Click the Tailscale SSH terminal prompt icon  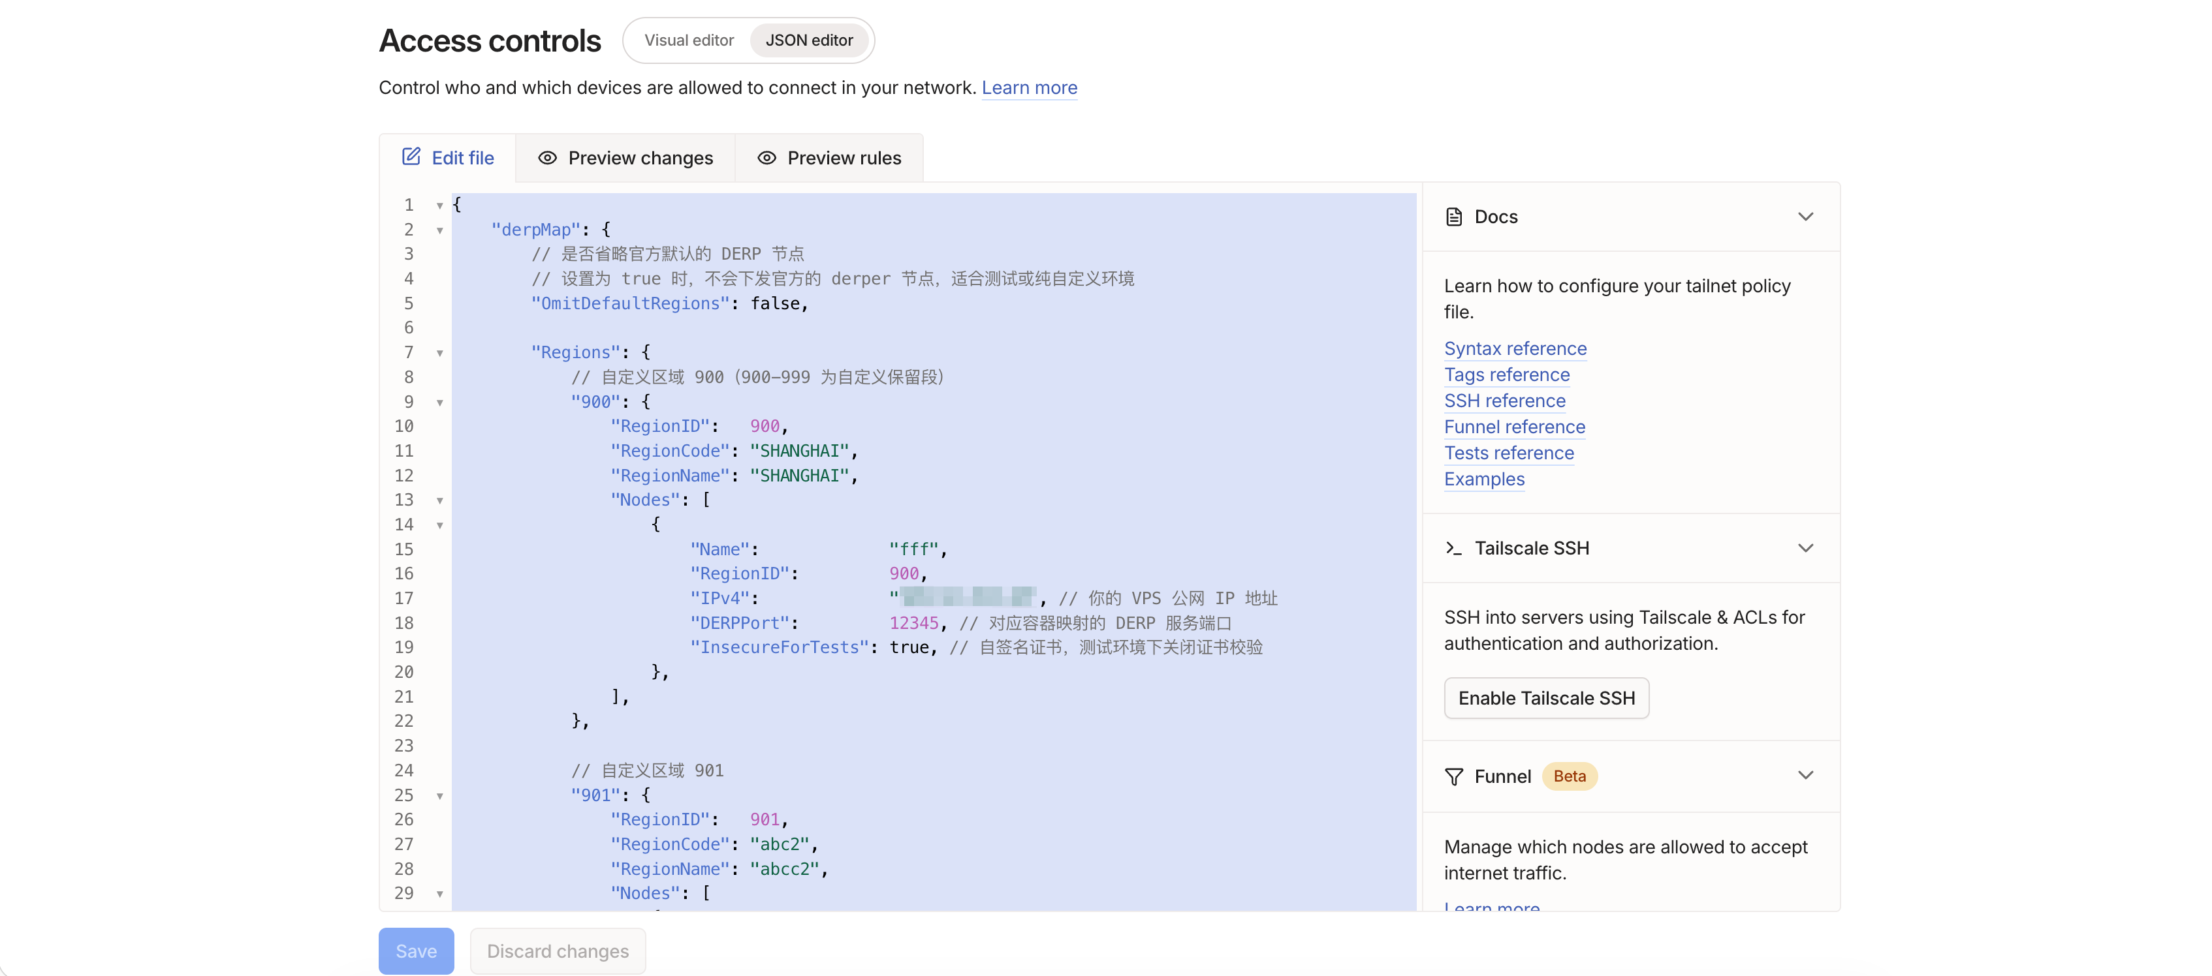tap(1453, 547)
